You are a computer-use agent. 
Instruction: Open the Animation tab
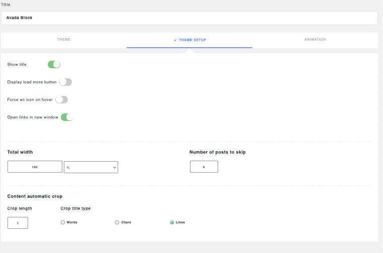pos(315,40)
